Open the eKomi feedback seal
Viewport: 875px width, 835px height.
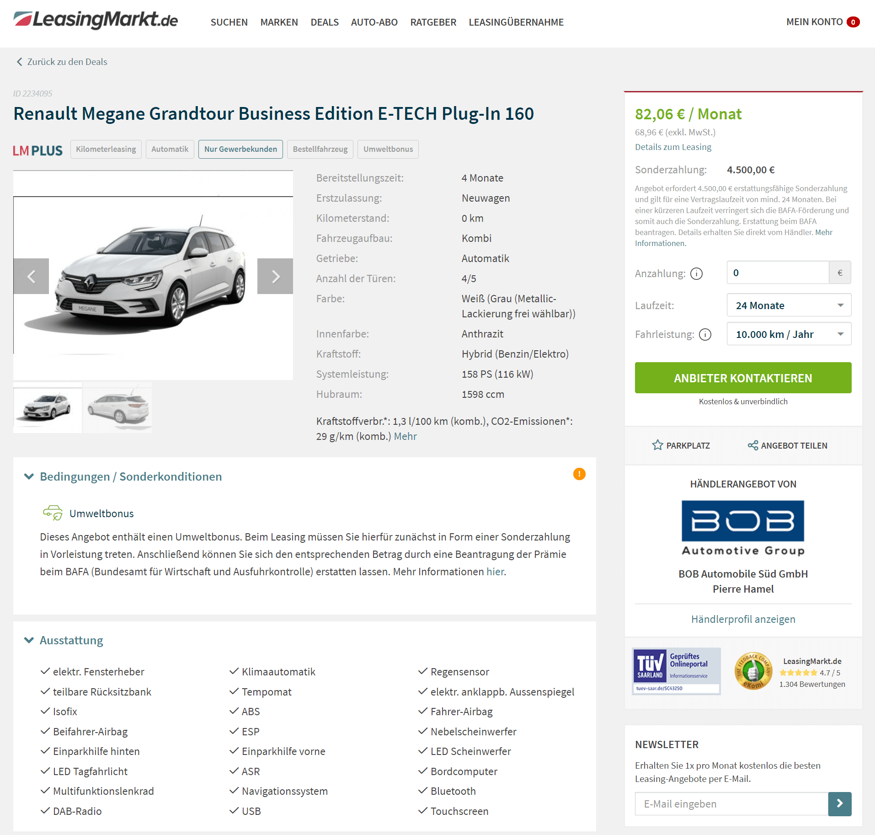pyautogui.click(x=753, y=671)
